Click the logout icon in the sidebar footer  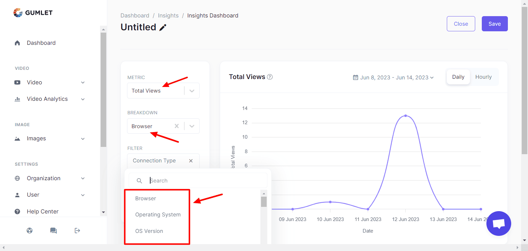click(77, 231)
